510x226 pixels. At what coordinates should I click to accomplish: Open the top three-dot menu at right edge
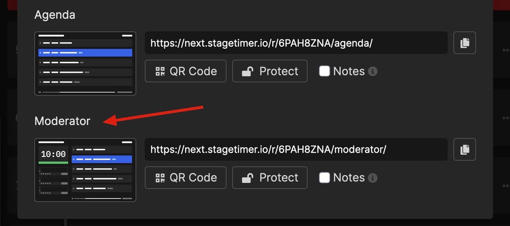pos(505,49)
